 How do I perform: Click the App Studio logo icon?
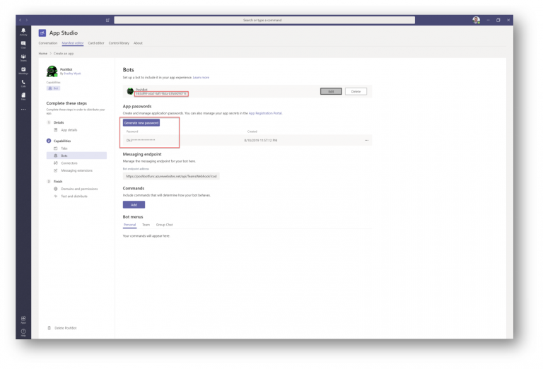(42, 33)
